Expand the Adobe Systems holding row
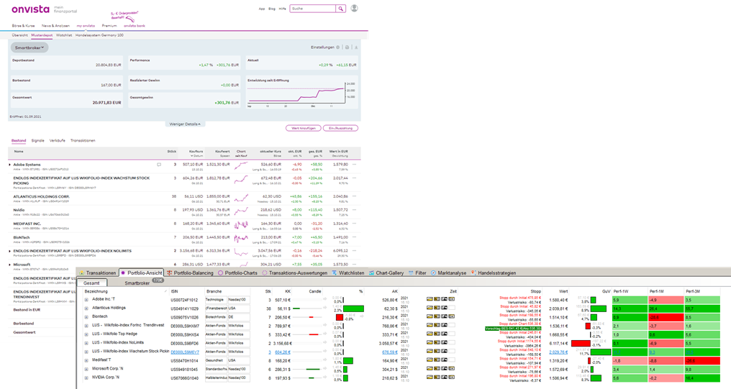The width and height of the screenshot is (731, 389). [10, 165]
